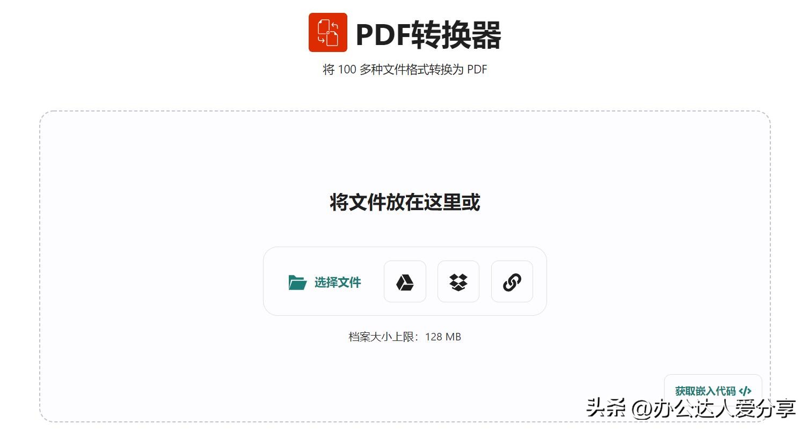
Task: Choose the Dropbox upload icon
Action: 458,281
